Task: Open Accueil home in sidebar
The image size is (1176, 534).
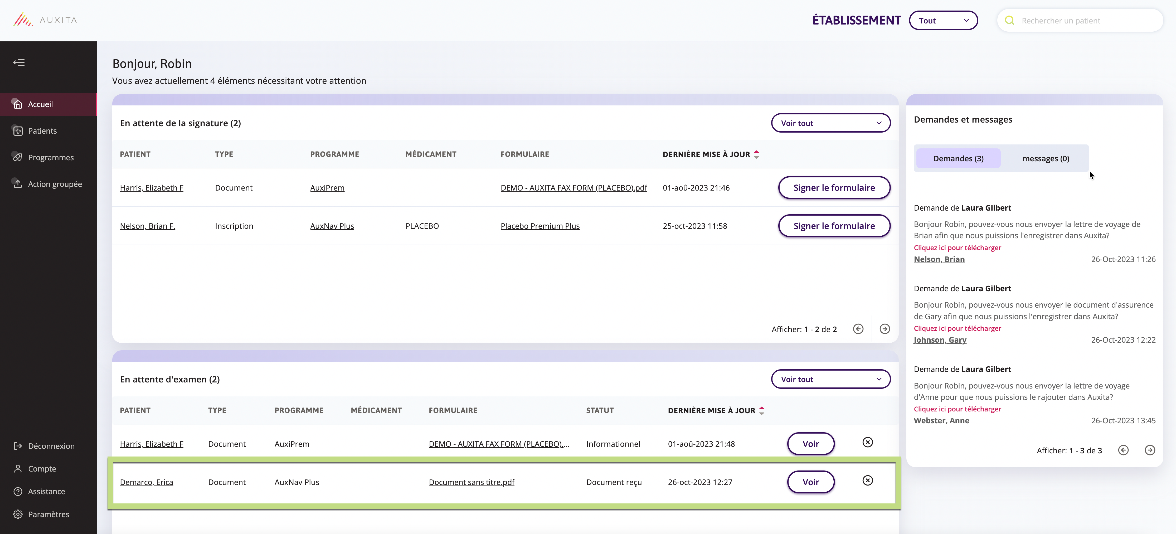Action: pyautogui.click(x=48, y=104)
